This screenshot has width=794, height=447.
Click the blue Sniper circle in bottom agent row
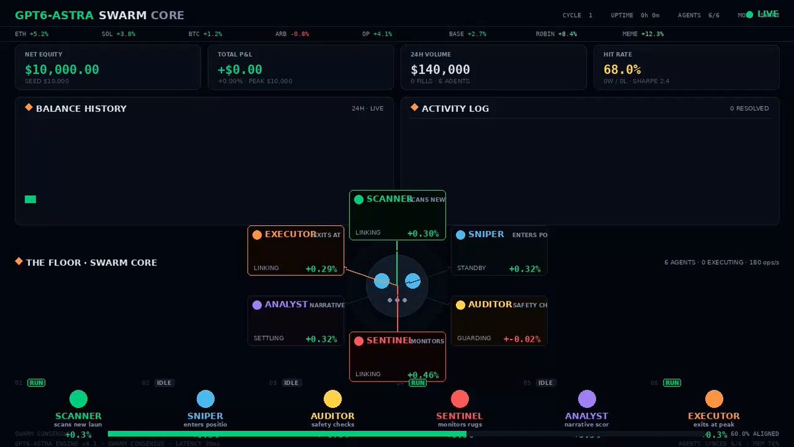pyautogui.click(x=206, y=399)
